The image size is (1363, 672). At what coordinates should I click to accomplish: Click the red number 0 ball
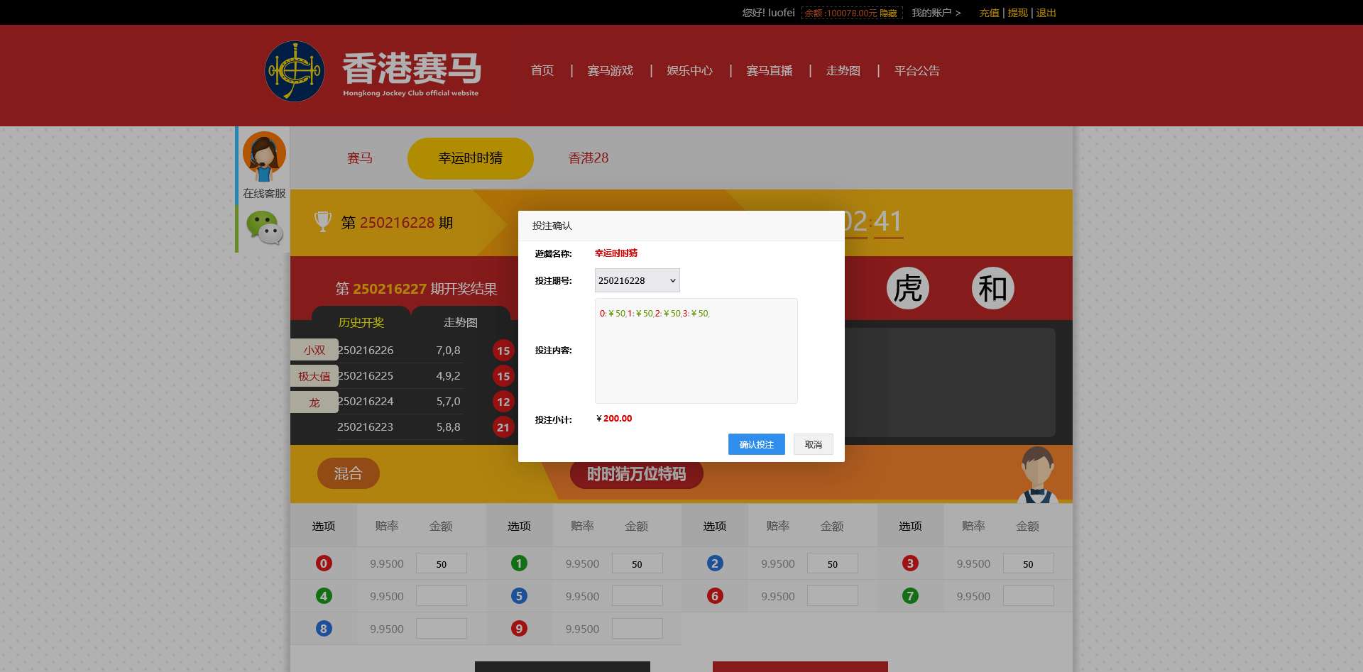324,563
